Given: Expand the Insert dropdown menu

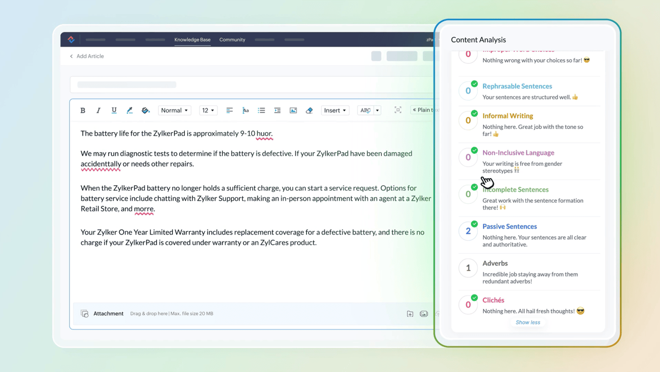Looking at the screenshot, I should coord(335,110).
